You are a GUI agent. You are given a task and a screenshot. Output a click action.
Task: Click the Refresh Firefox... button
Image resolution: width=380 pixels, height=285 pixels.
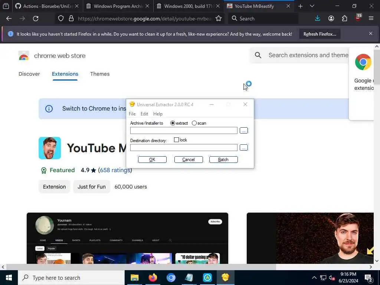pos(320,34)
